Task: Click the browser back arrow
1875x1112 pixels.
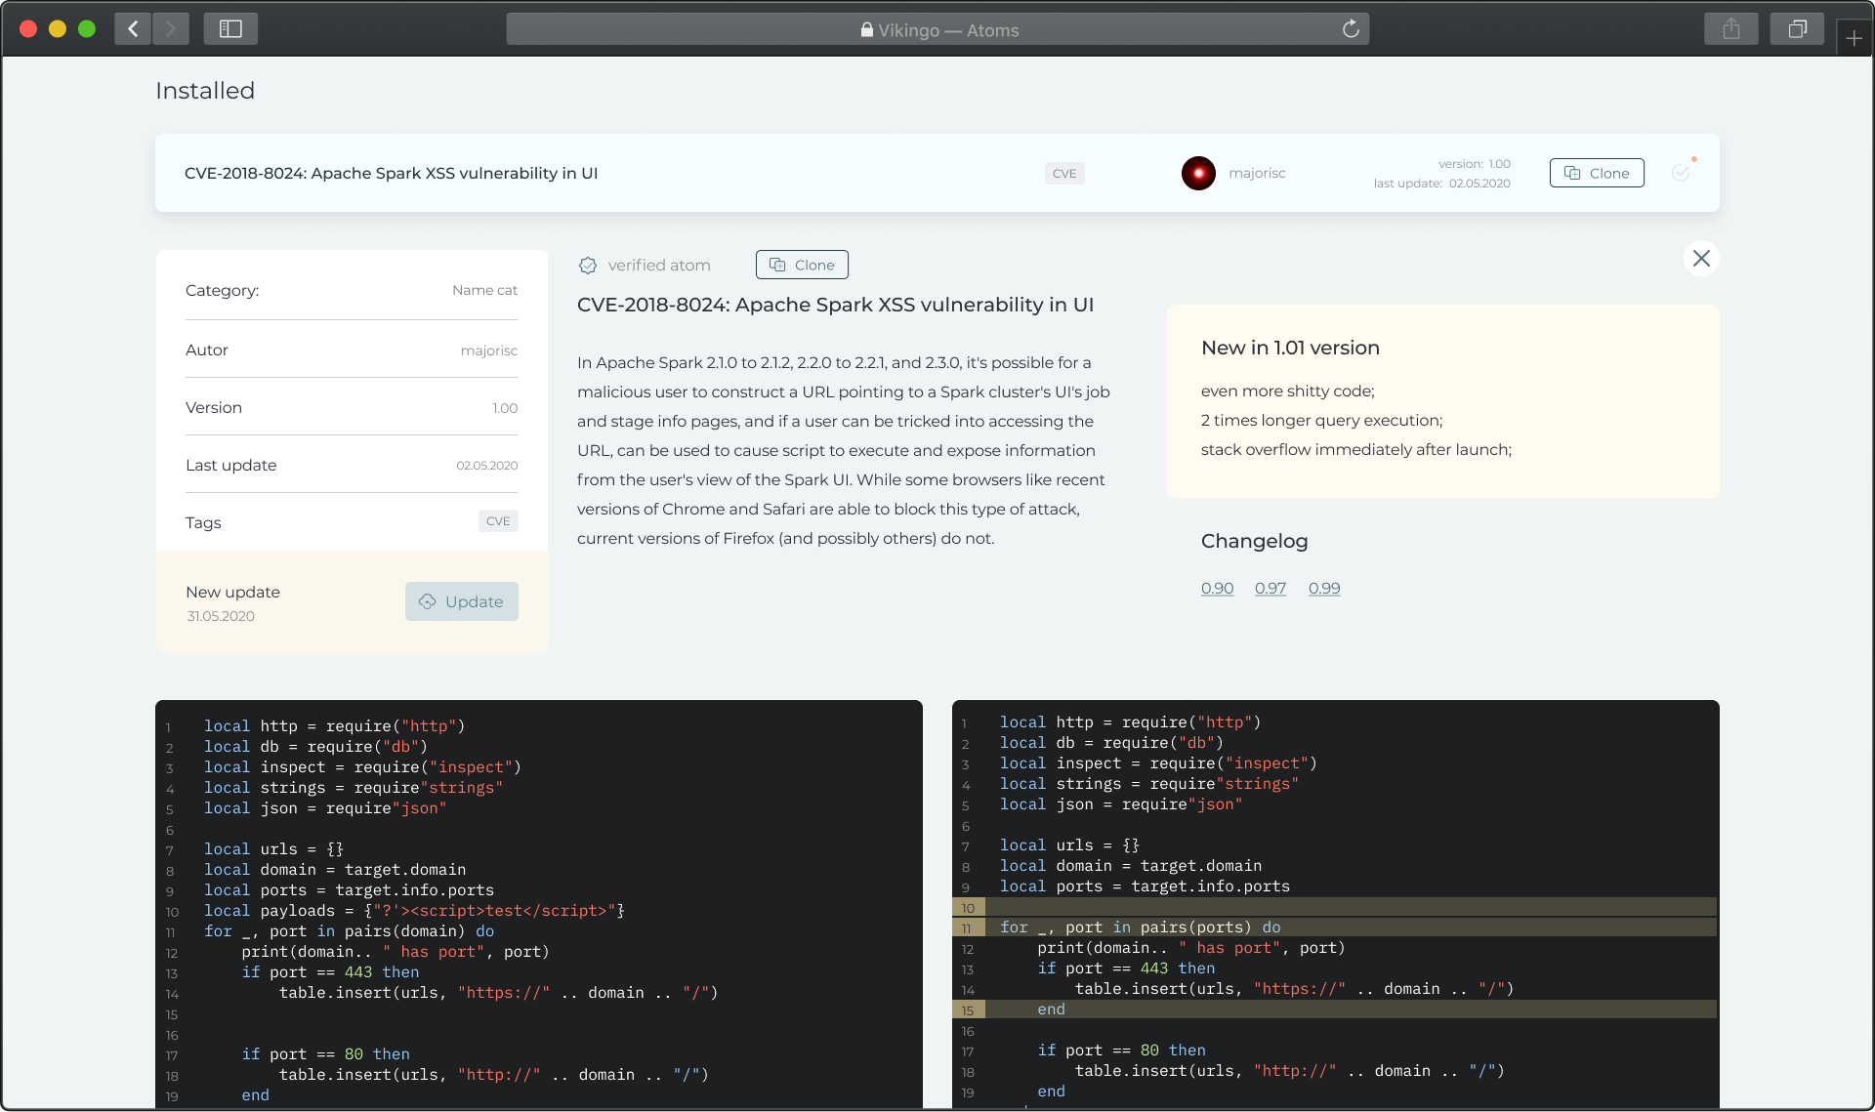Action: pos(134,29)
